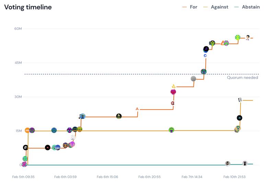Click the person face avatar ending For line
The image size is (267, 185).
[247, 37]
